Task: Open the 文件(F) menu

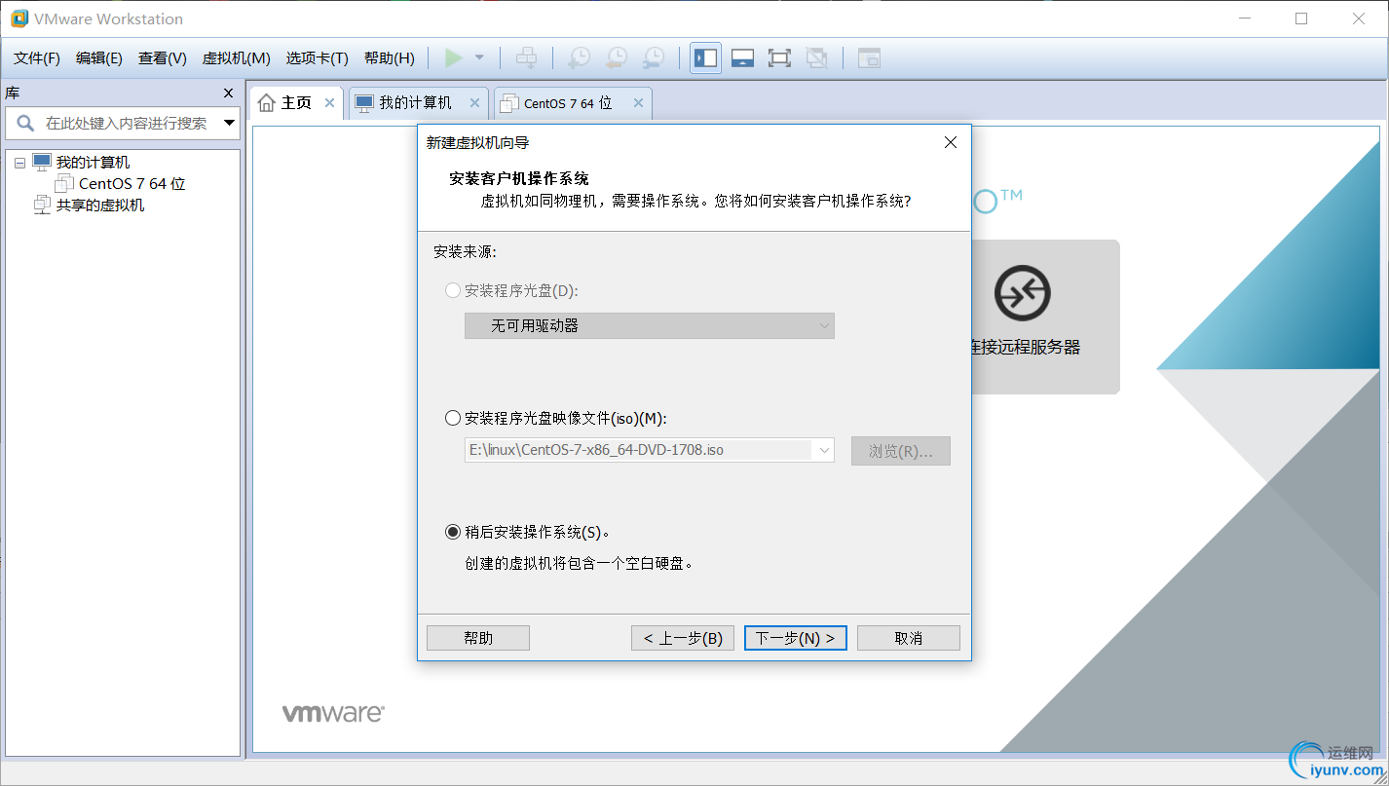Action: (x=37, y=58)
